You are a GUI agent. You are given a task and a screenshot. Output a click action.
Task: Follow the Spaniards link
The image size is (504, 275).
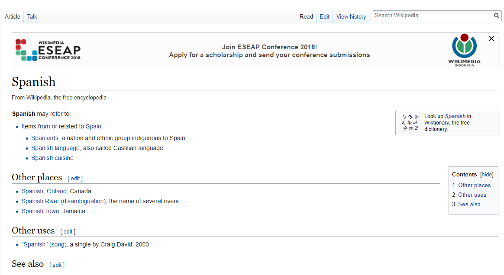45,138
